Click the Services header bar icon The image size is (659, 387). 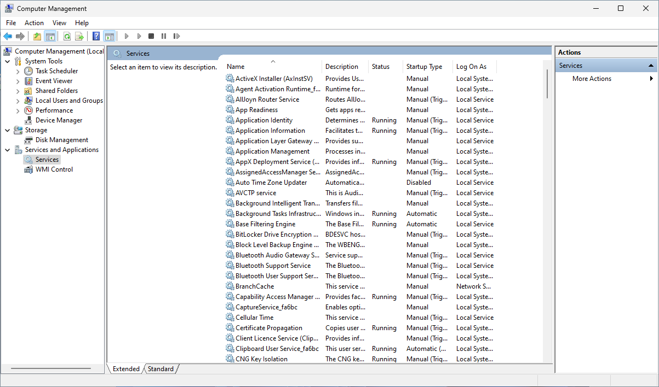click(x=117, y=54)
